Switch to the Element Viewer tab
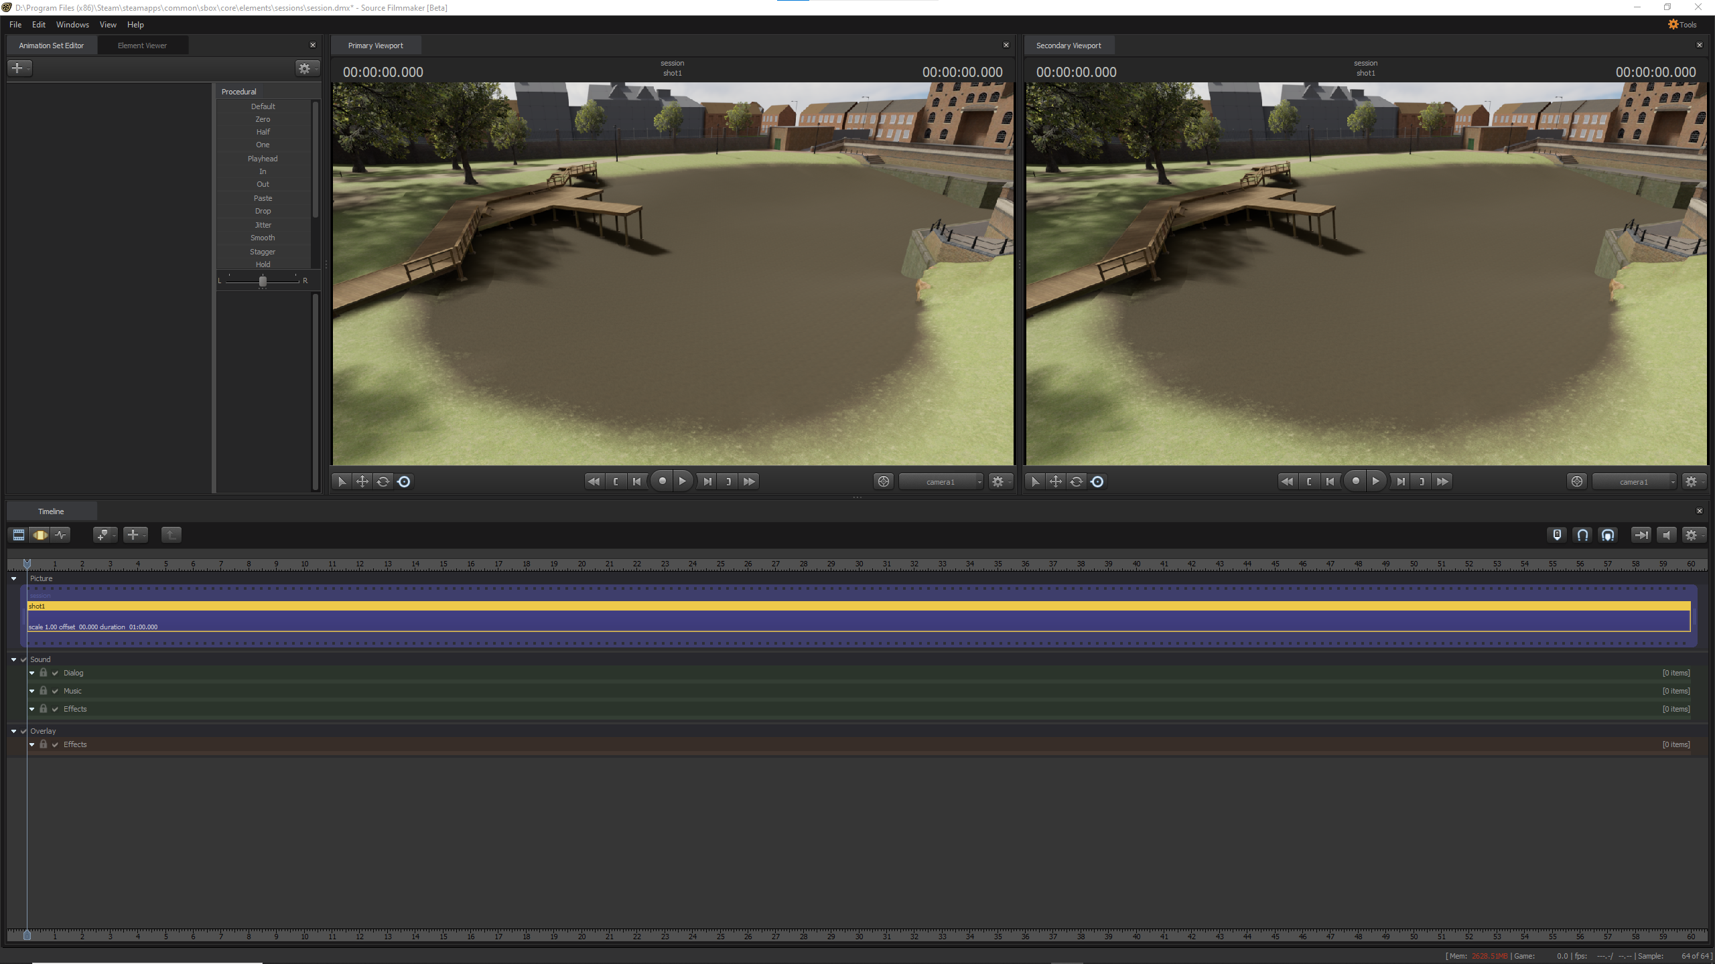Screen dimensions: 1715x964 pos(141,45)
